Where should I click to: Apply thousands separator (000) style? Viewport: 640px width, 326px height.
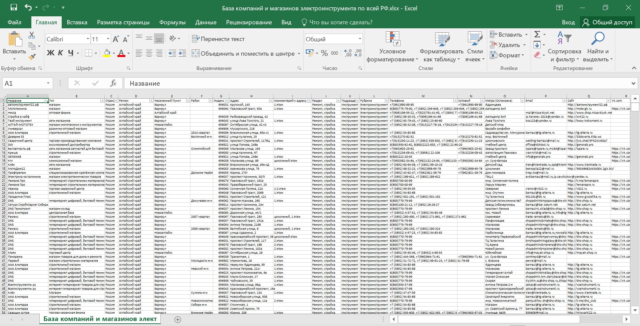pos(335,53)
